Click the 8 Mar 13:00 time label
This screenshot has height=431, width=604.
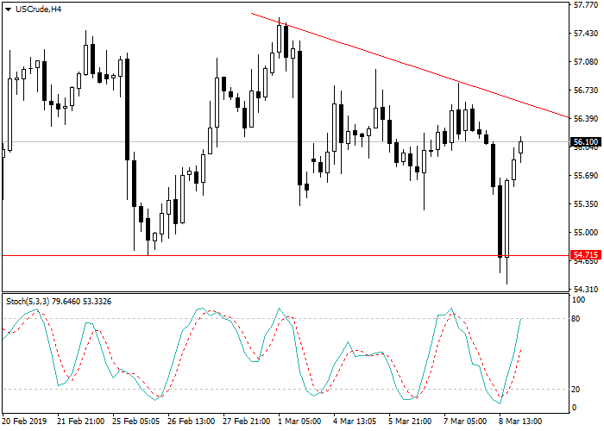[x=521, y=422]
